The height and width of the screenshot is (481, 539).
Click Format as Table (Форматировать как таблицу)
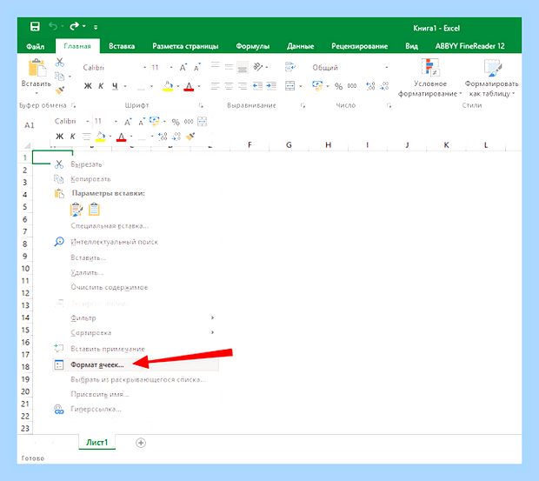pos(492,78)
